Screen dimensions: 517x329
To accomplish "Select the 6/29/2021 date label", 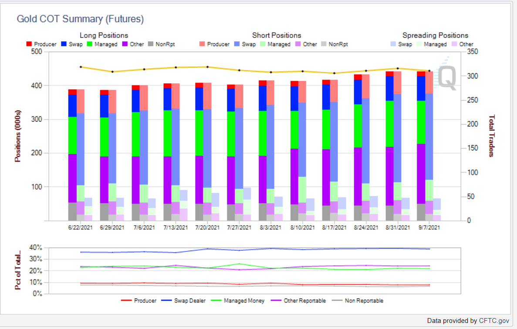I will coord(112,227).
